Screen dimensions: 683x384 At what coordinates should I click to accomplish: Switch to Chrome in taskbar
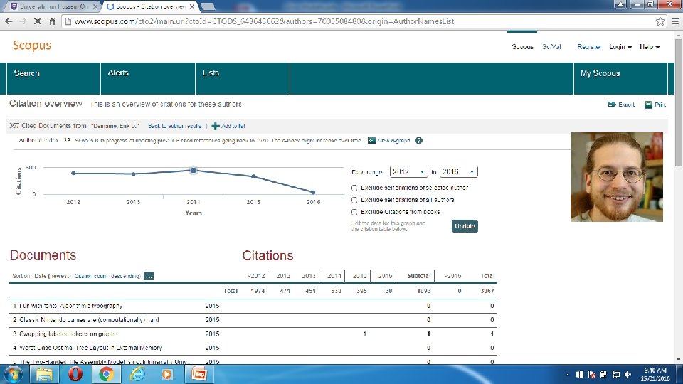(106, 375)
